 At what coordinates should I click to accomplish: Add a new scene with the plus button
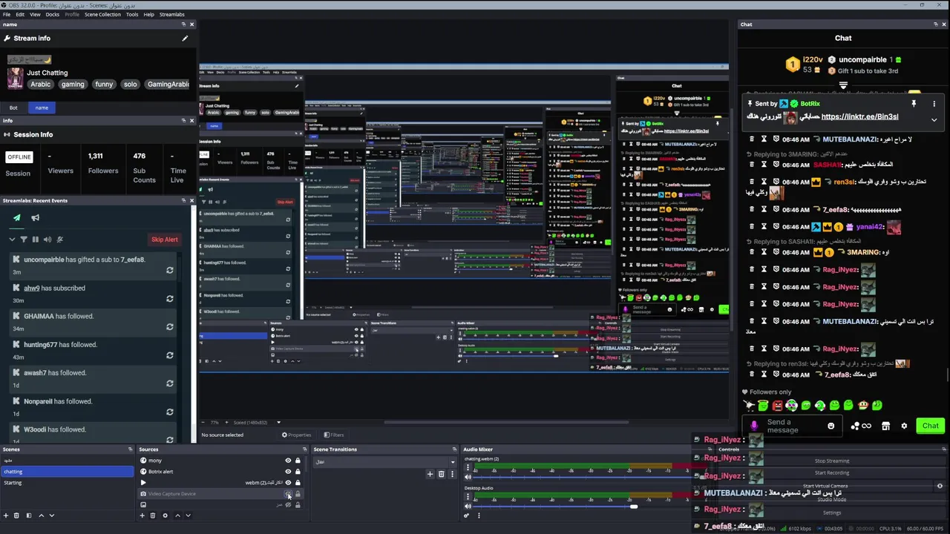tap(7, 515)
